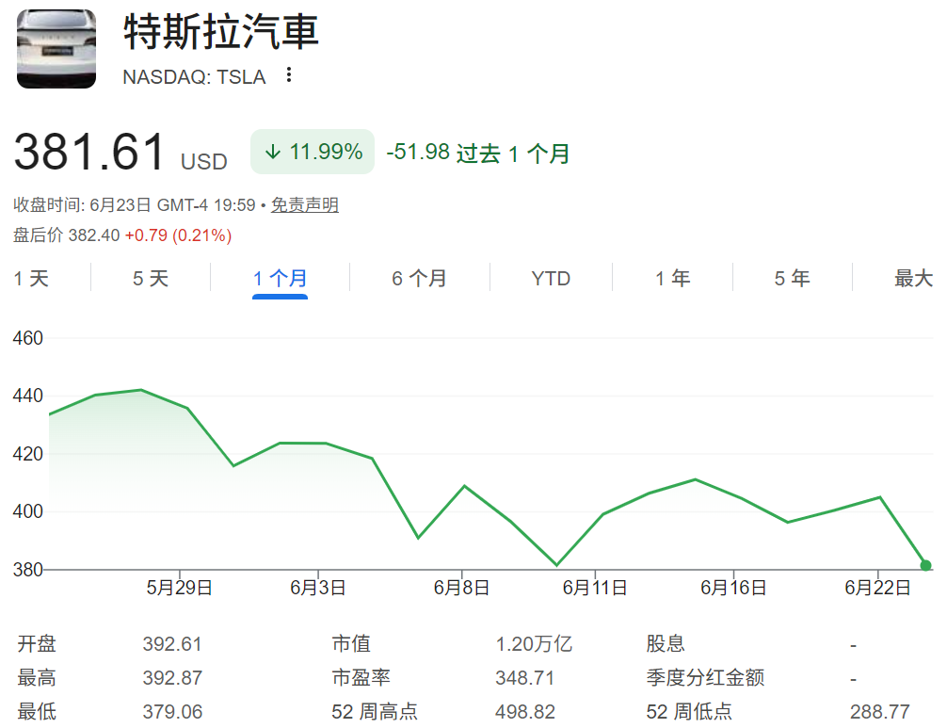Open the 免责声明 disclaimer link
This screenshot has width=947, height=728.
click(x=304, y=204)
